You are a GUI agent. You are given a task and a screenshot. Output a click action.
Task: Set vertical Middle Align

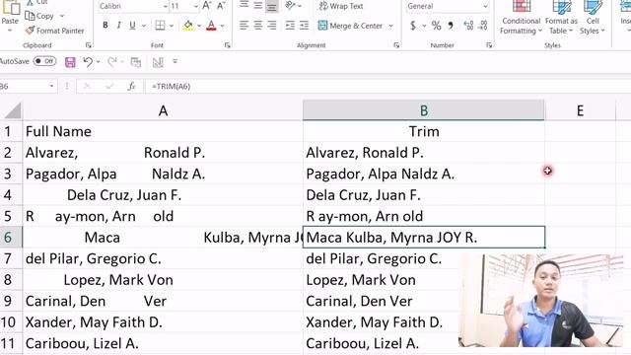[x=258, y=5]
